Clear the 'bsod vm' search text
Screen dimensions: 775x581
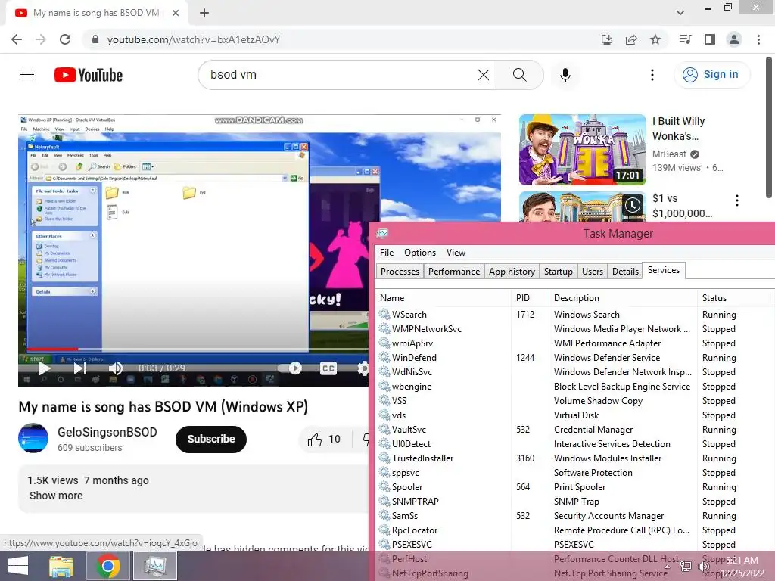pyautogui.click(x=484, y=75)
